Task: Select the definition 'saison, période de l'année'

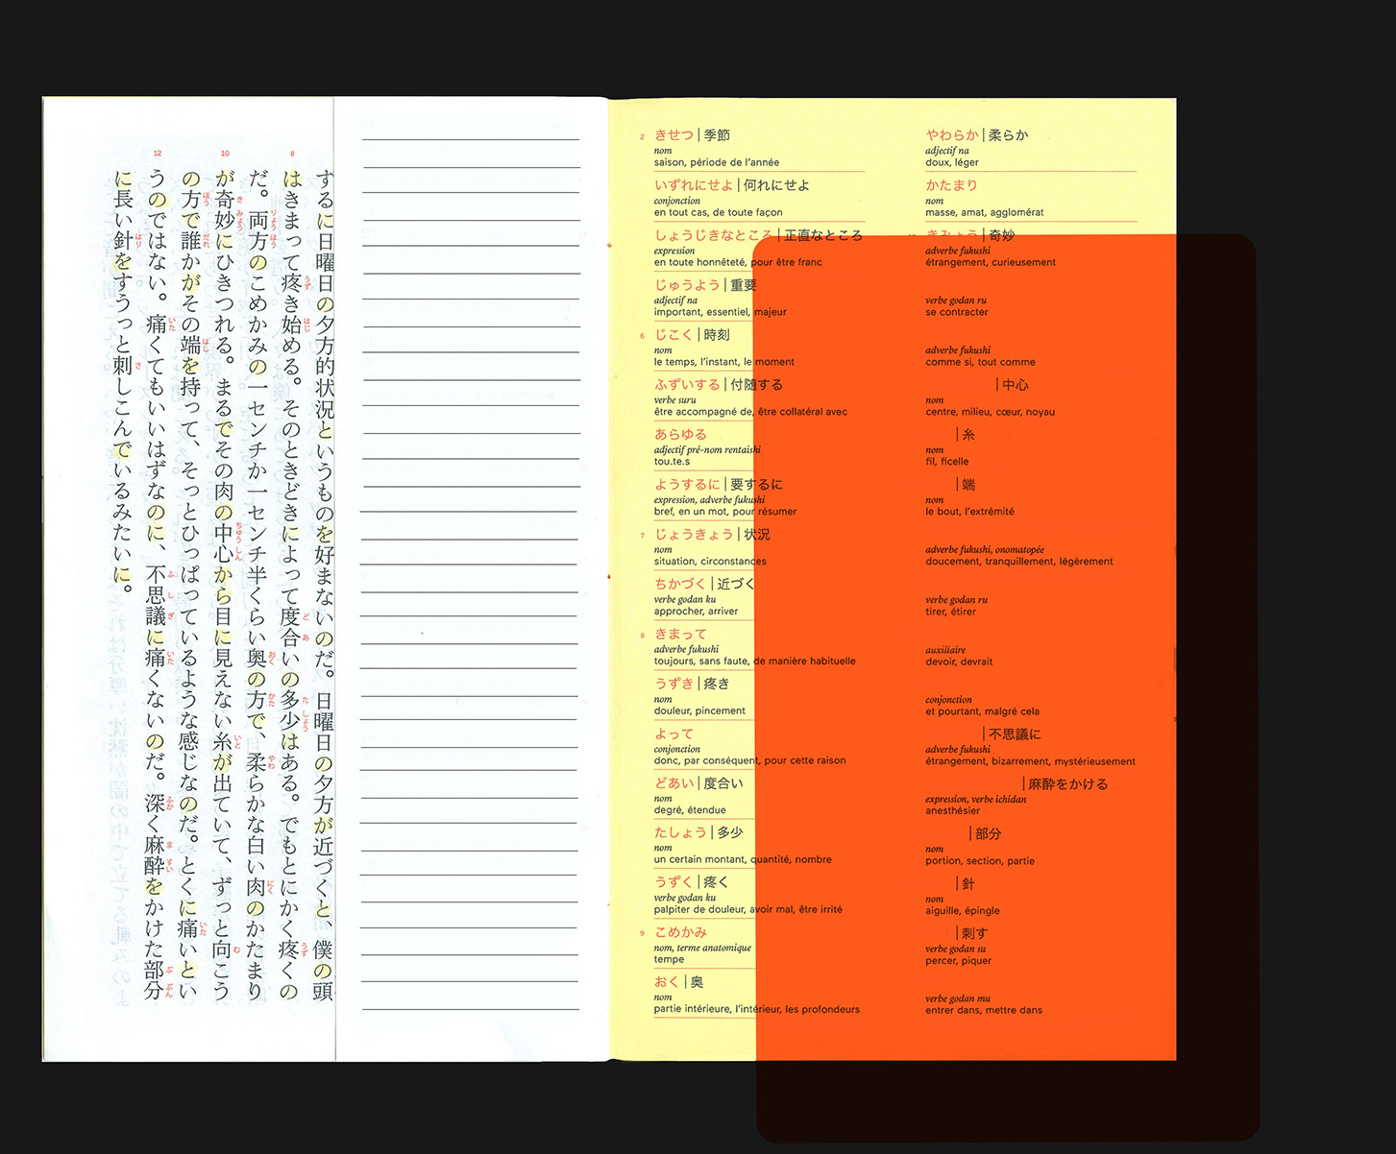Action: click(x=717, y=162)
